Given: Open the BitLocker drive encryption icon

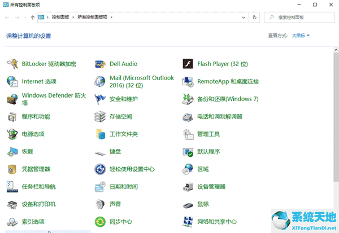Looking at the screenshot, I should tap(12, 64).
